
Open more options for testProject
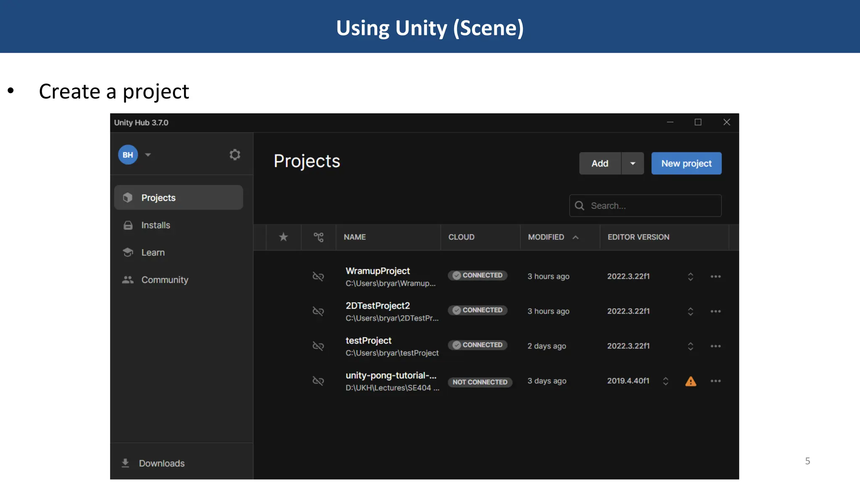[x=716, y=346]
